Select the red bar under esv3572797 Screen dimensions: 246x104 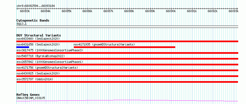[x=127, y=82]
